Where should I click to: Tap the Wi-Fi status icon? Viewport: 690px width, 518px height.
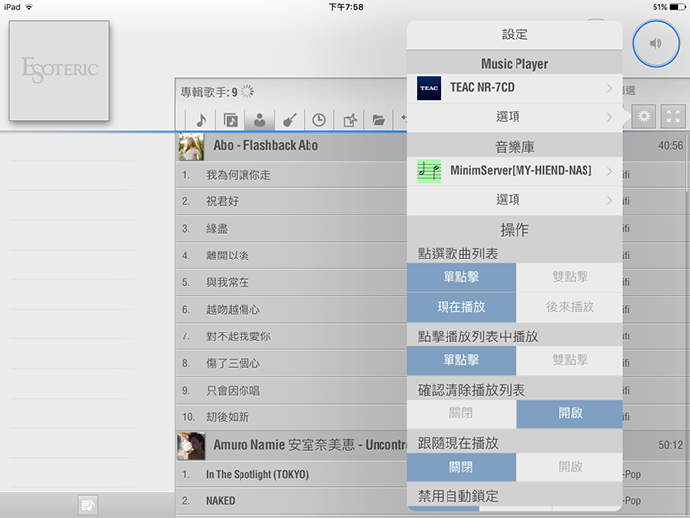point(29,7)
